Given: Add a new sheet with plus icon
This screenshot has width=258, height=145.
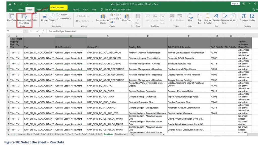Looking at the screenshot, I should coord(133,134).
